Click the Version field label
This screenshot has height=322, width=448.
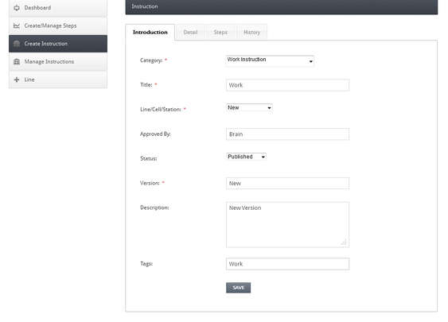coord(150,183)
